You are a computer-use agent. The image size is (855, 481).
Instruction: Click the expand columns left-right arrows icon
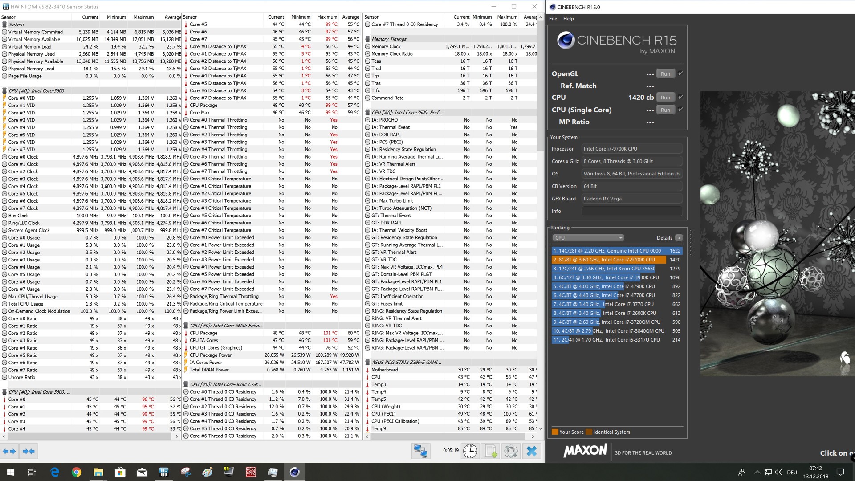tap(9, 451)
